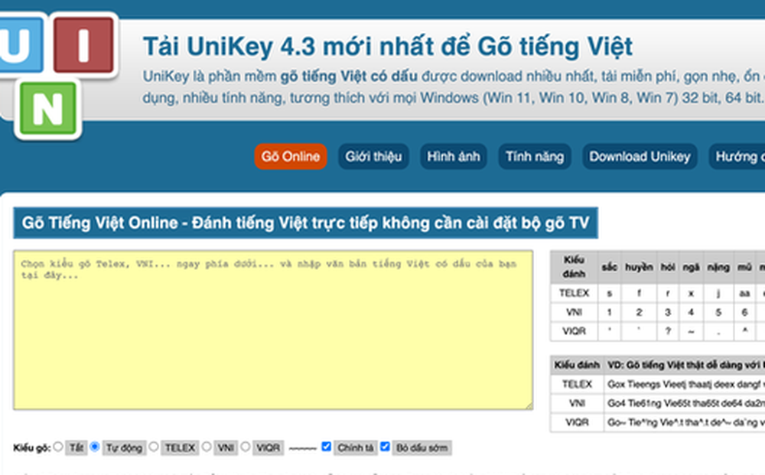
Task: Select the TELEX typing mode radio button
Action: [x=154, y=446]
